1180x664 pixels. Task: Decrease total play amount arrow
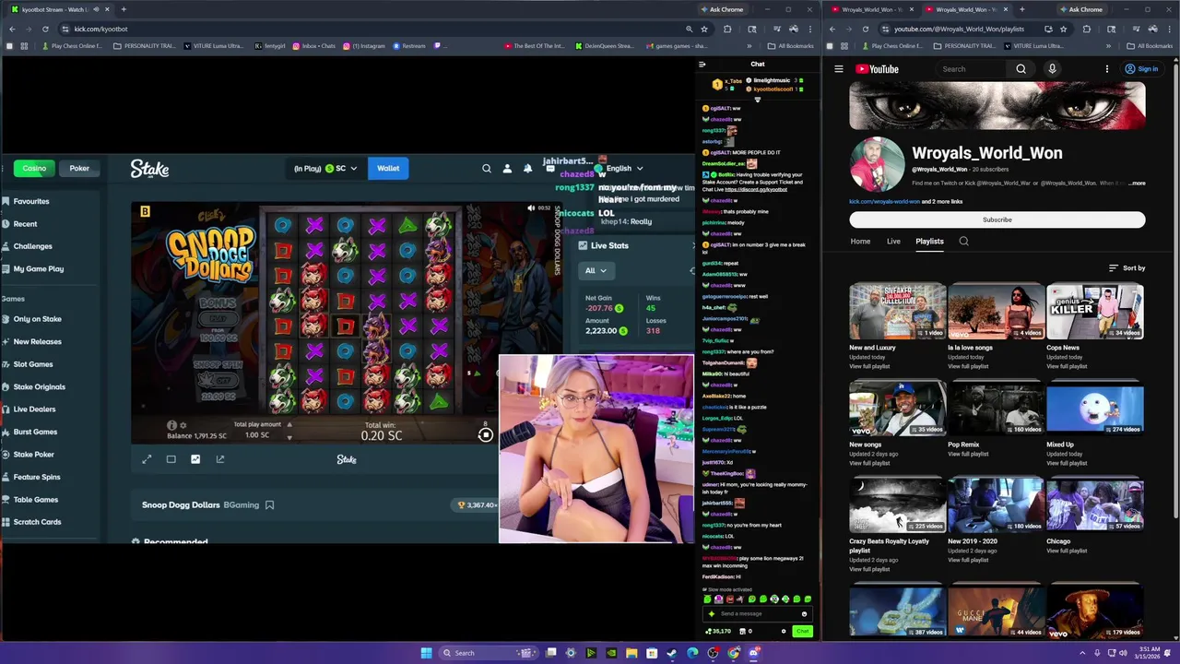pyautogui.click(x=289, y=436)
